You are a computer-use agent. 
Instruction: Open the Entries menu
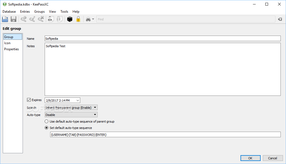(25, 12)
